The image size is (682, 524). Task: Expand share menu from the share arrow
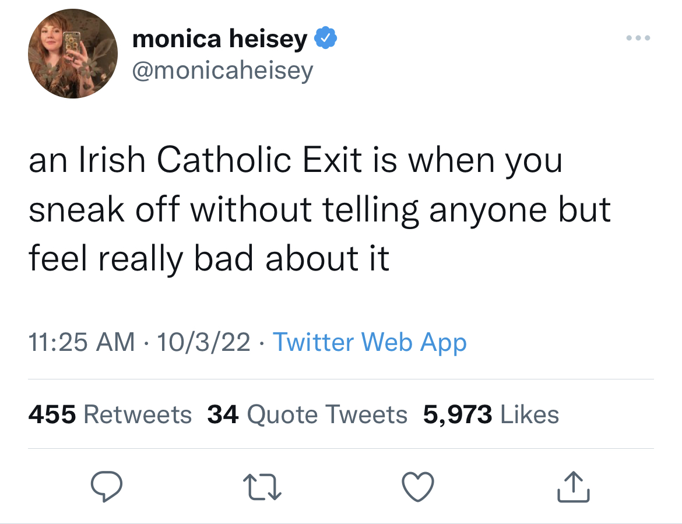click(573, 486)
